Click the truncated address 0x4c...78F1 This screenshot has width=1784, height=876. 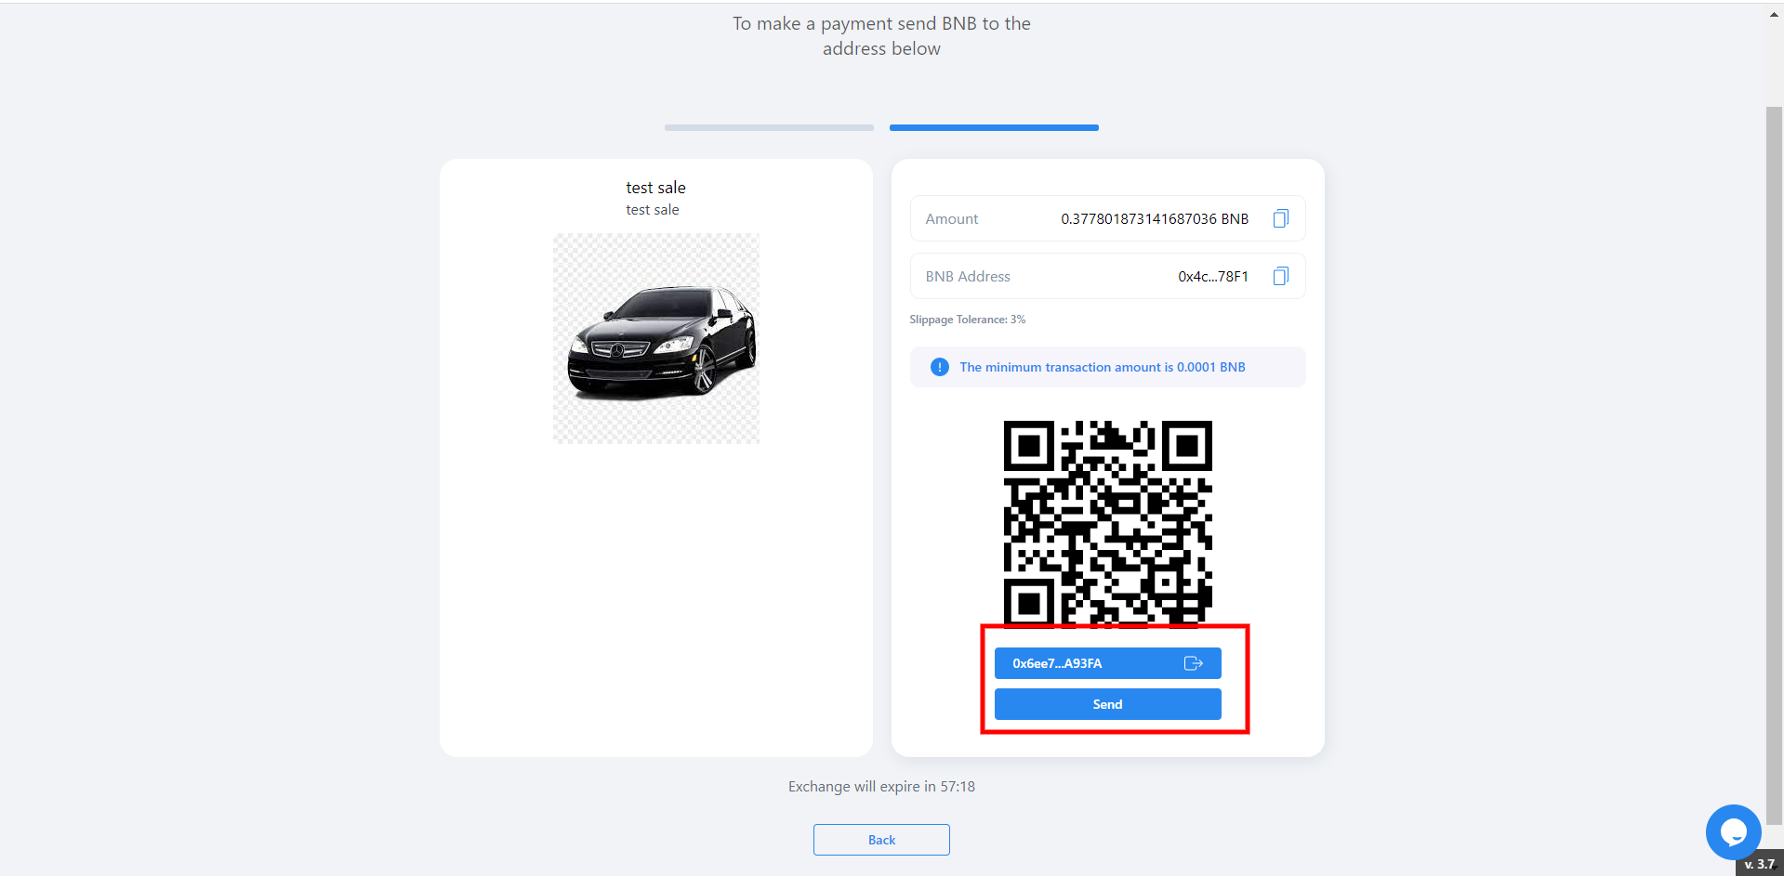1212,277
